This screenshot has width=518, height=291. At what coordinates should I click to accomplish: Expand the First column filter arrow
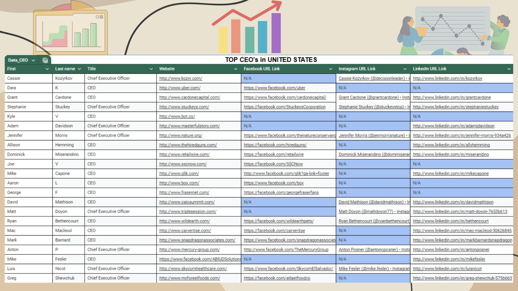(47, 69)
